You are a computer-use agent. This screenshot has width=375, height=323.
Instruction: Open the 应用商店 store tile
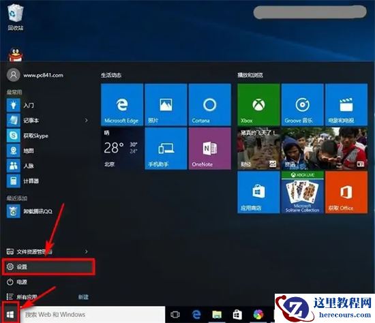pyautogui.click(x=258, y=192)
